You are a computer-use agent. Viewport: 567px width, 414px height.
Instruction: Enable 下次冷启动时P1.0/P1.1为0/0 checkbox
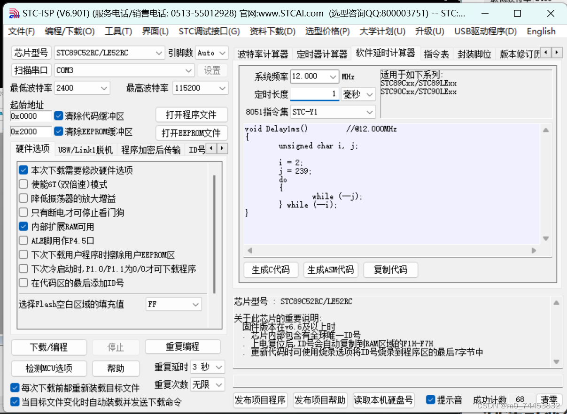(23, 269)
